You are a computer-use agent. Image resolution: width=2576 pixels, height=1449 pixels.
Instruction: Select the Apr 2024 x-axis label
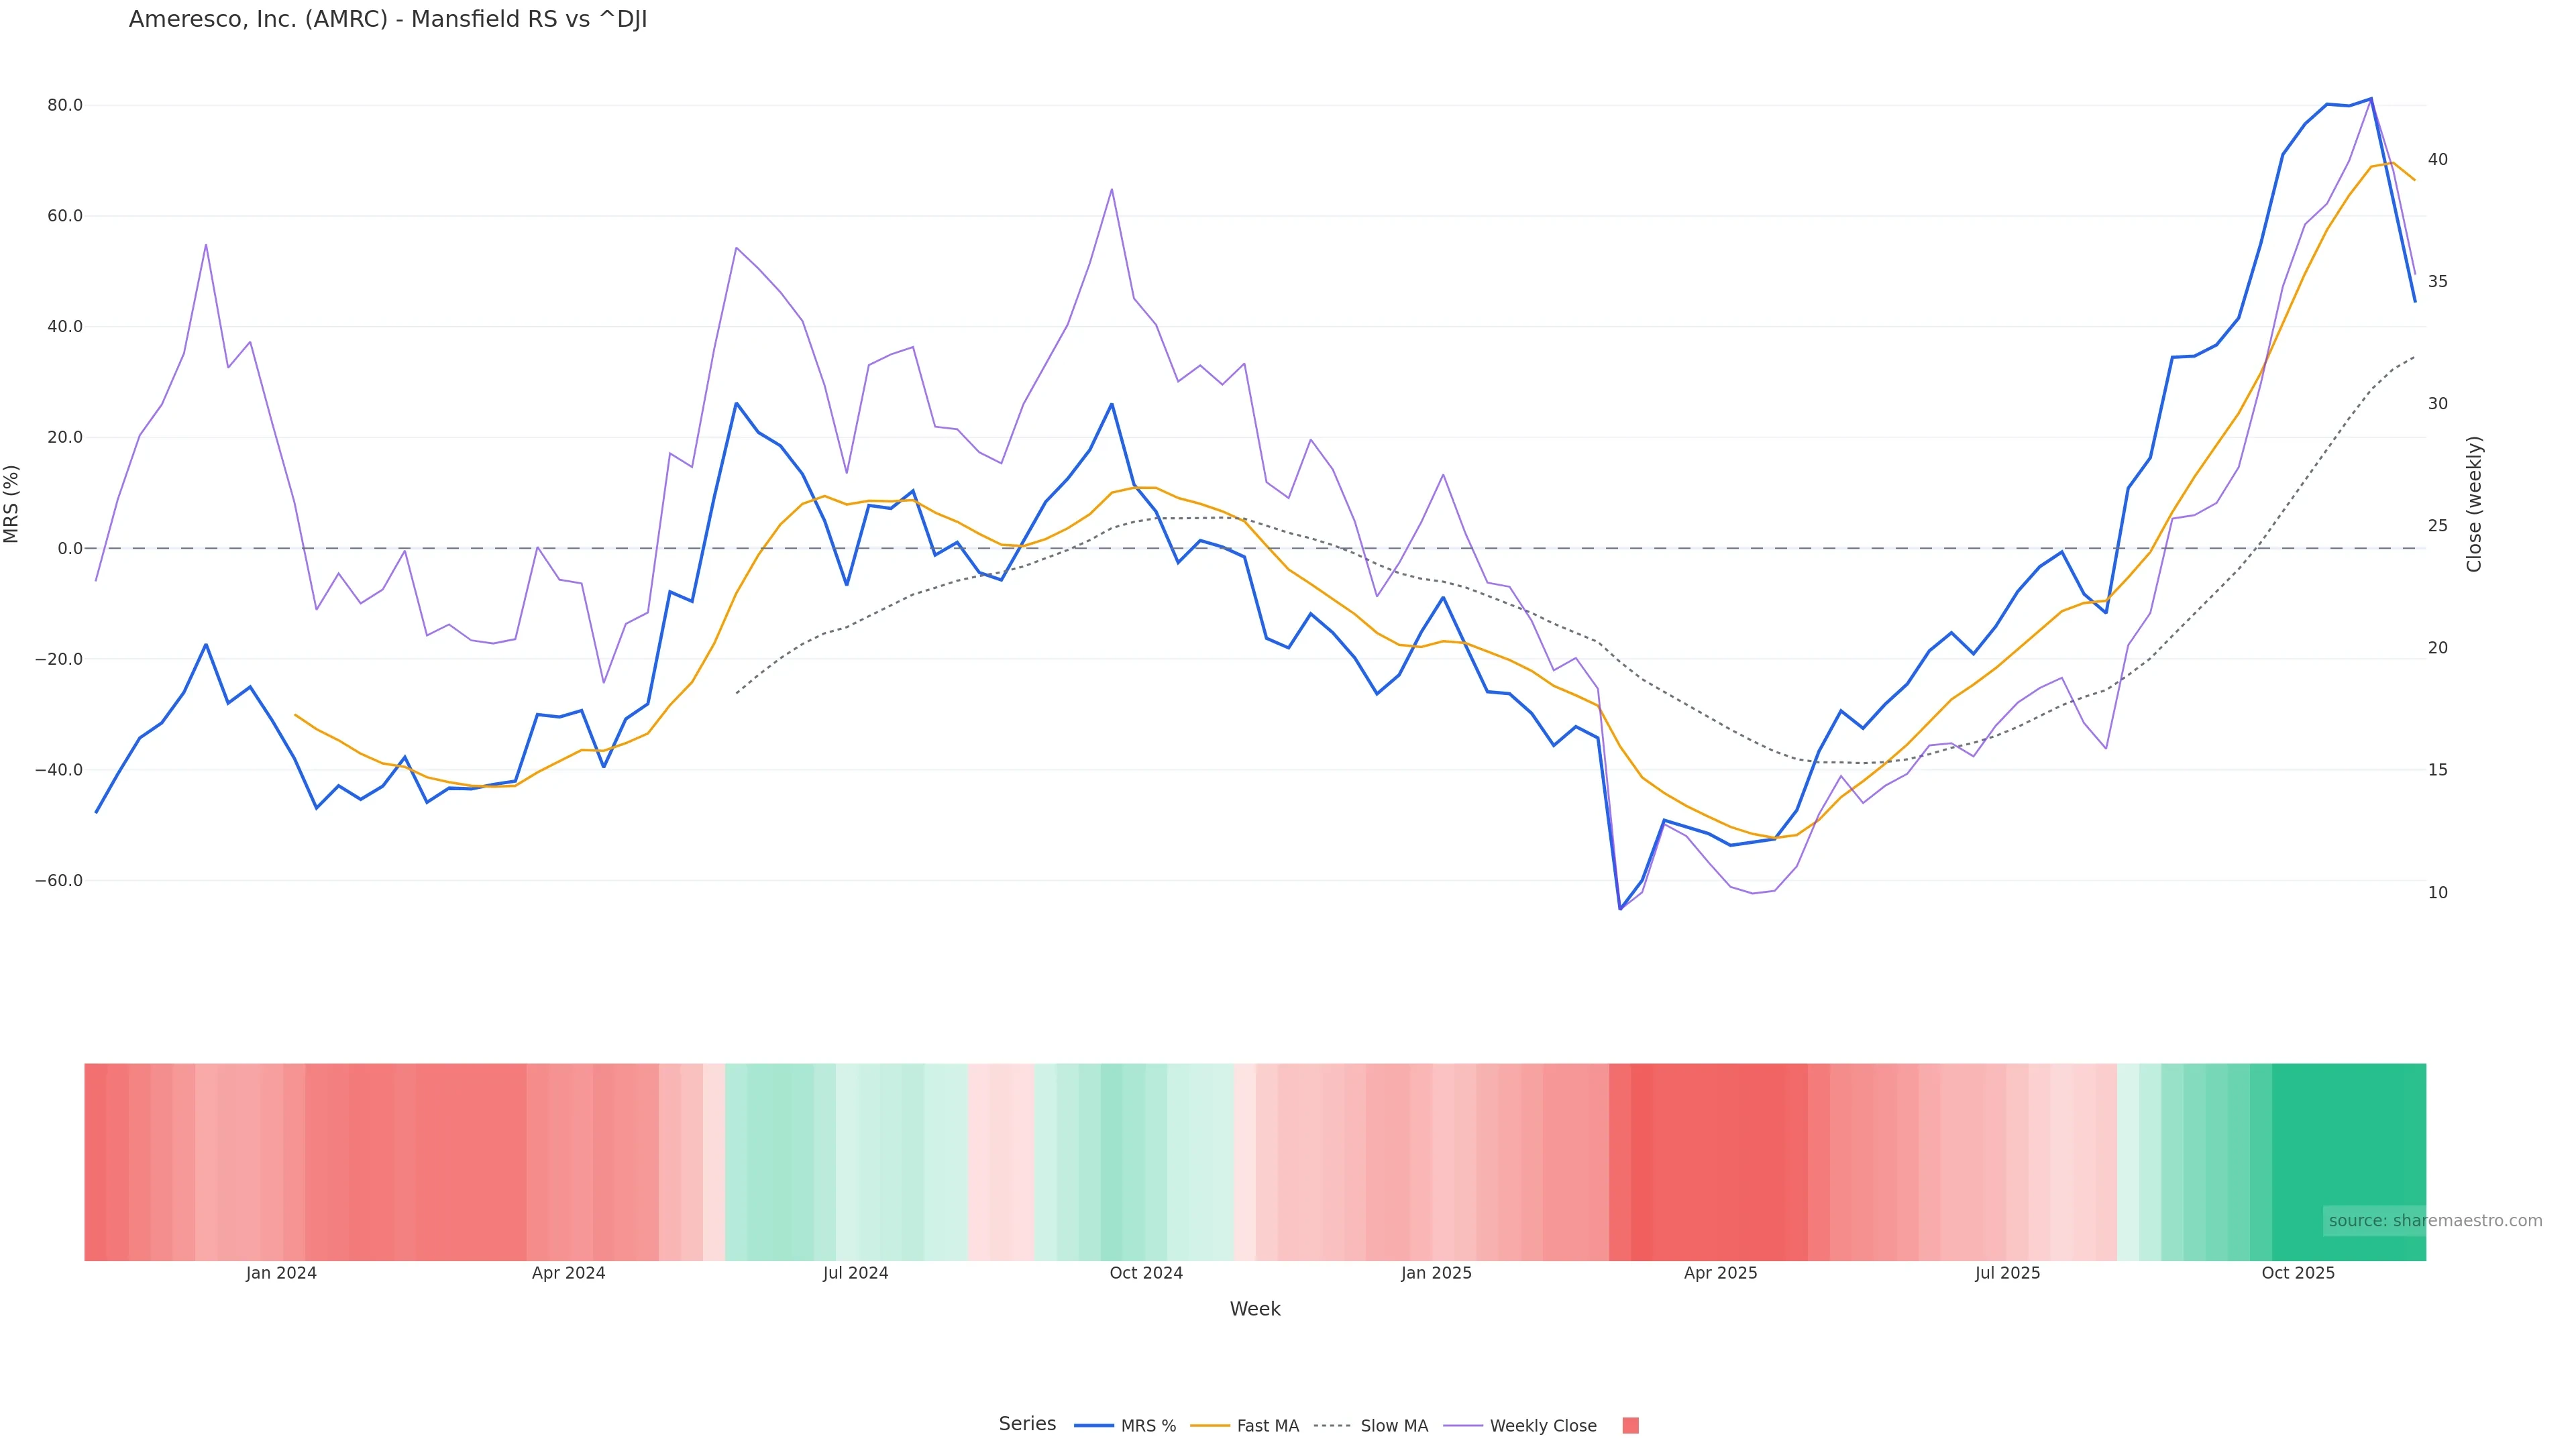568,1273
